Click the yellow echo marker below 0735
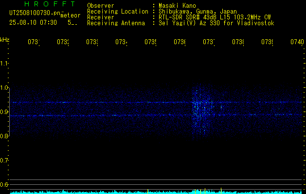 click(148, 192)
